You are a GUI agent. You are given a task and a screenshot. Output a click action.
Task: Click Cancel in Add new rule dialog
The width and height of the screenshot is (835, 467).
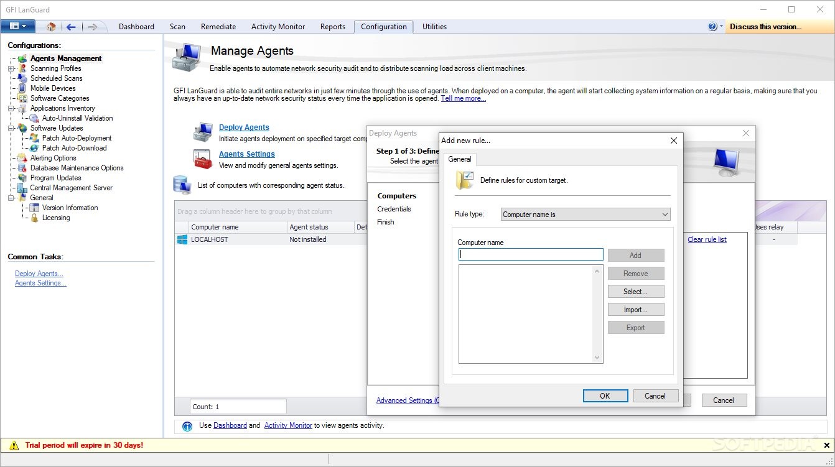tap(655, 396)
